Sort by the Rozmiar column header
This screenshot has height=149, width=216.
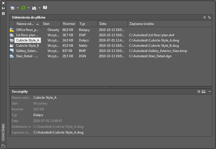(69, 24)
